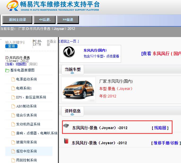Click the document icon beside 音响、点烟器、电喇叭系统

(13, 133)
